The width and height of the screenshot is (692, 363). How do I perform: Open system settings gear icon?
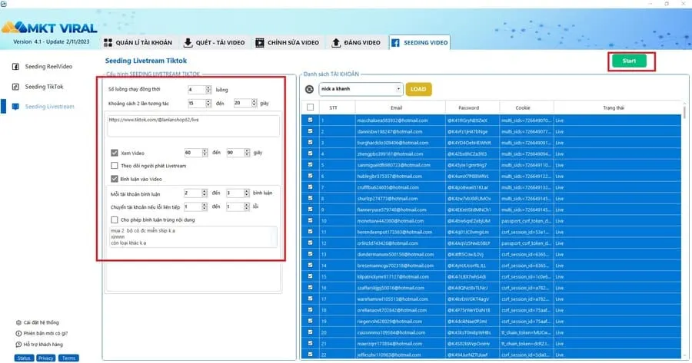coord(18,322)
